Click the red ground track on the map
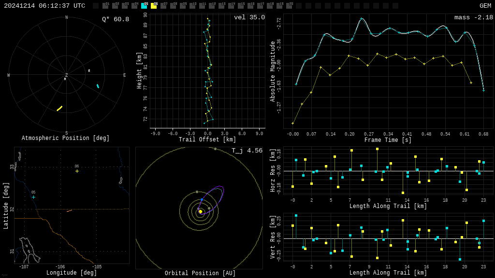The image size is (495, 278). (x=69, y=210)
